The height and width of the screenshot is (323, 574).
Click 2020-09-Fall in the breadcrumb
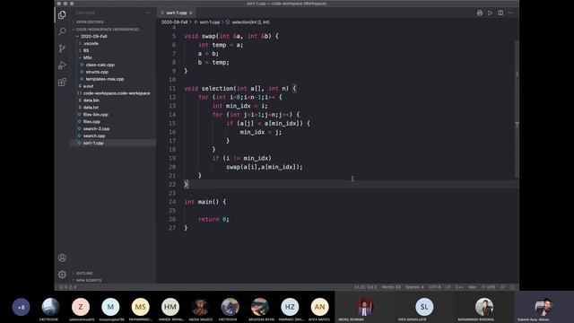[175, 22]
